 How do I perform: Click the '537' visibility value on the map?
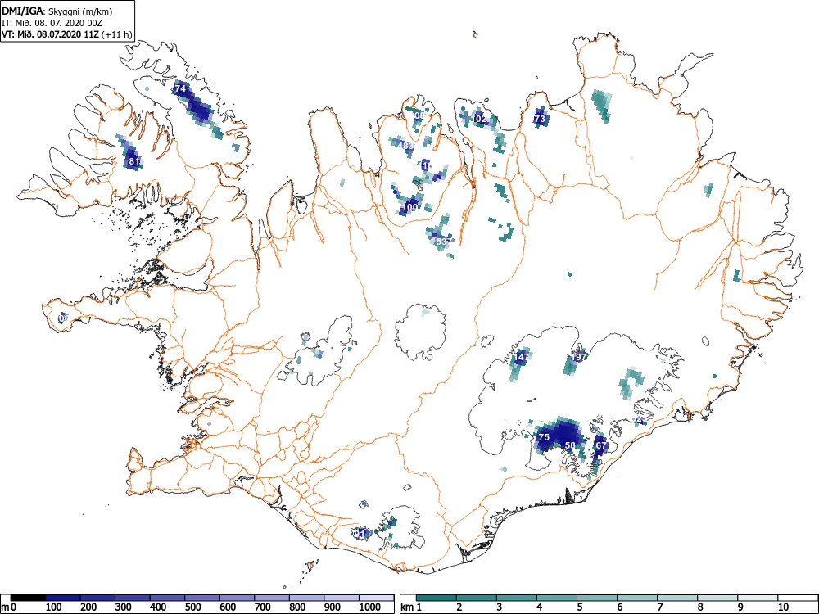coord(441,242)
